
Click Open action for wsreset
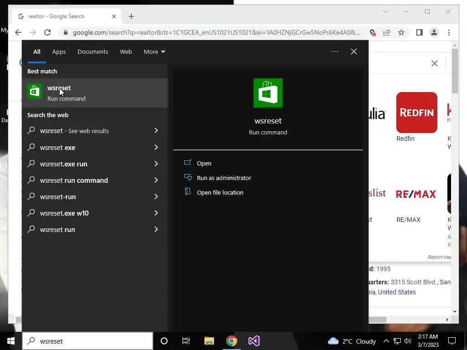point(204,164)
